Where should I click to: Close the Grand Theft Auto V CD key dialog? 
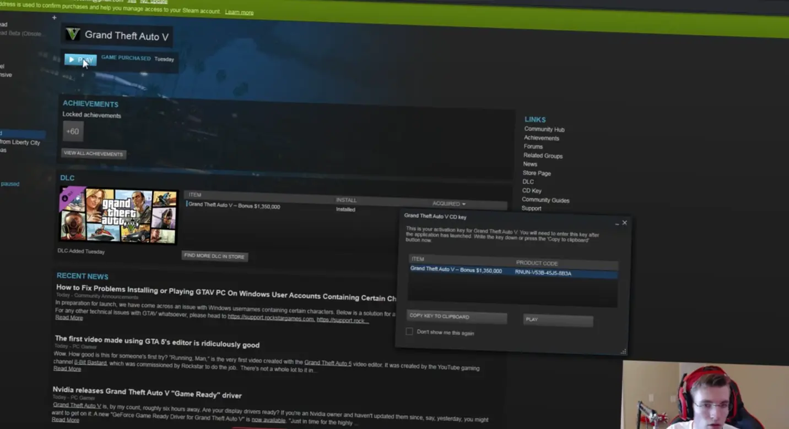(624, 223)
